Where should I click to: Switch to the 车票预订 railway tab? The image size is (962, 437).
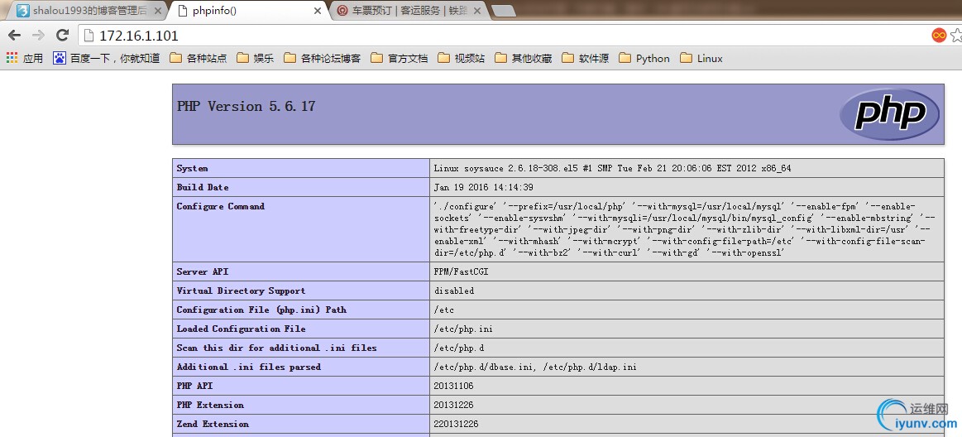[x=411, y=11]
